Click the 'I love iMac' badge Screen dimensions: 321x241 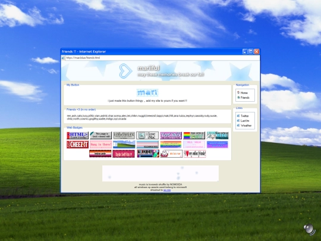[147, 136]
